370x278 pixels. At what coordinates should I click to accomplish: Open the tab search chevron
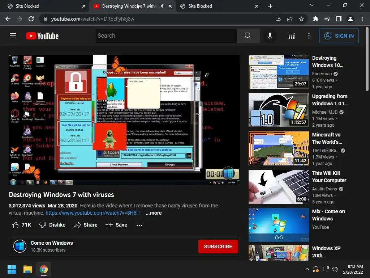click(x=312, y=5)
